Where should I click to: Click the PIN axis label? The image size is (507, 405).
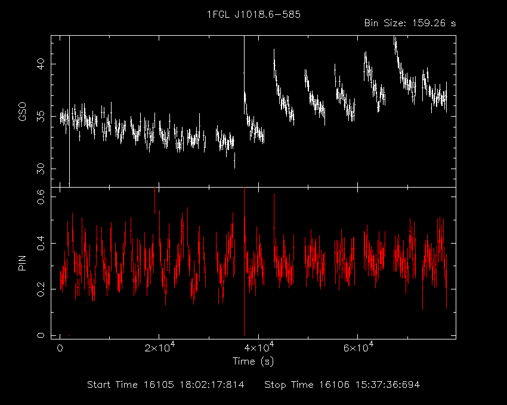(22, 263)
